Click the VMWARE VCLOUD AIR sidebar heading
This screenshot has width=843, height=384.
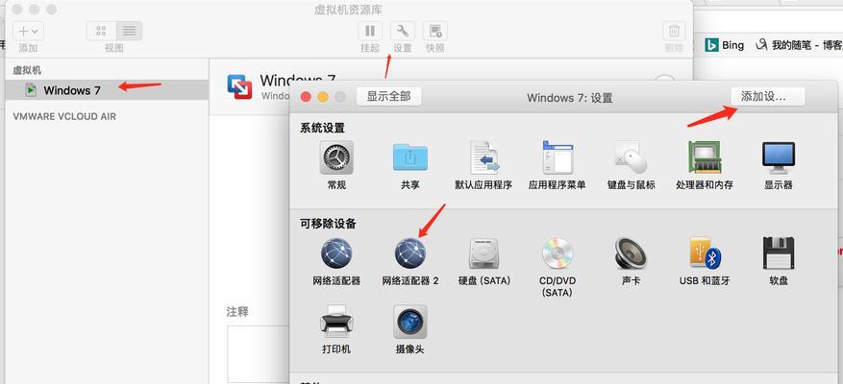tap(64, 116)
